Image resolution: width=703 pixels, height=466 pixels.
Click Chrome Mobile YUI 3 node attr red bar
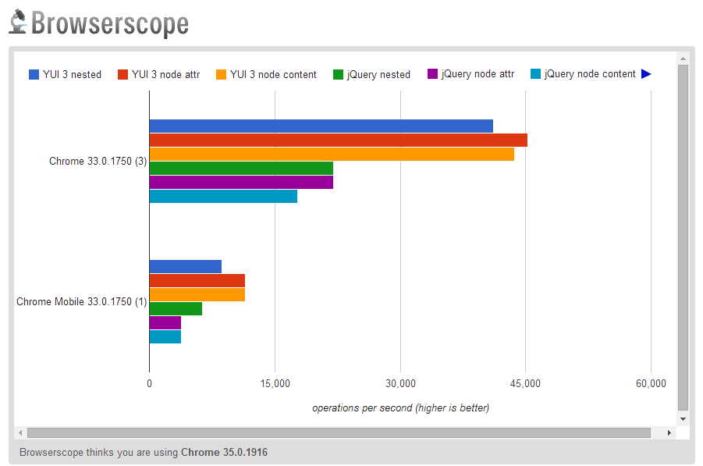point(197,281)
